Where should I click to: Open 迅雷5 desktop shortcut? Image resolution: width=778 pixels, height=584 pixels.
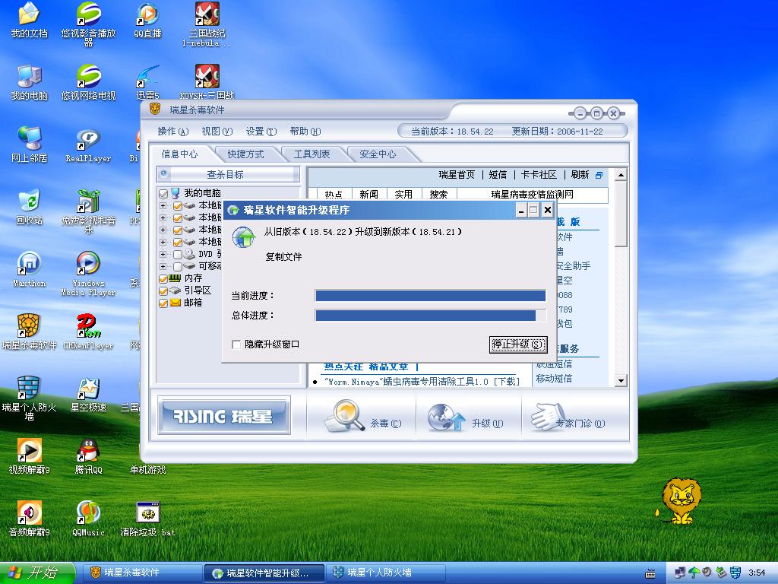point(147,82)
